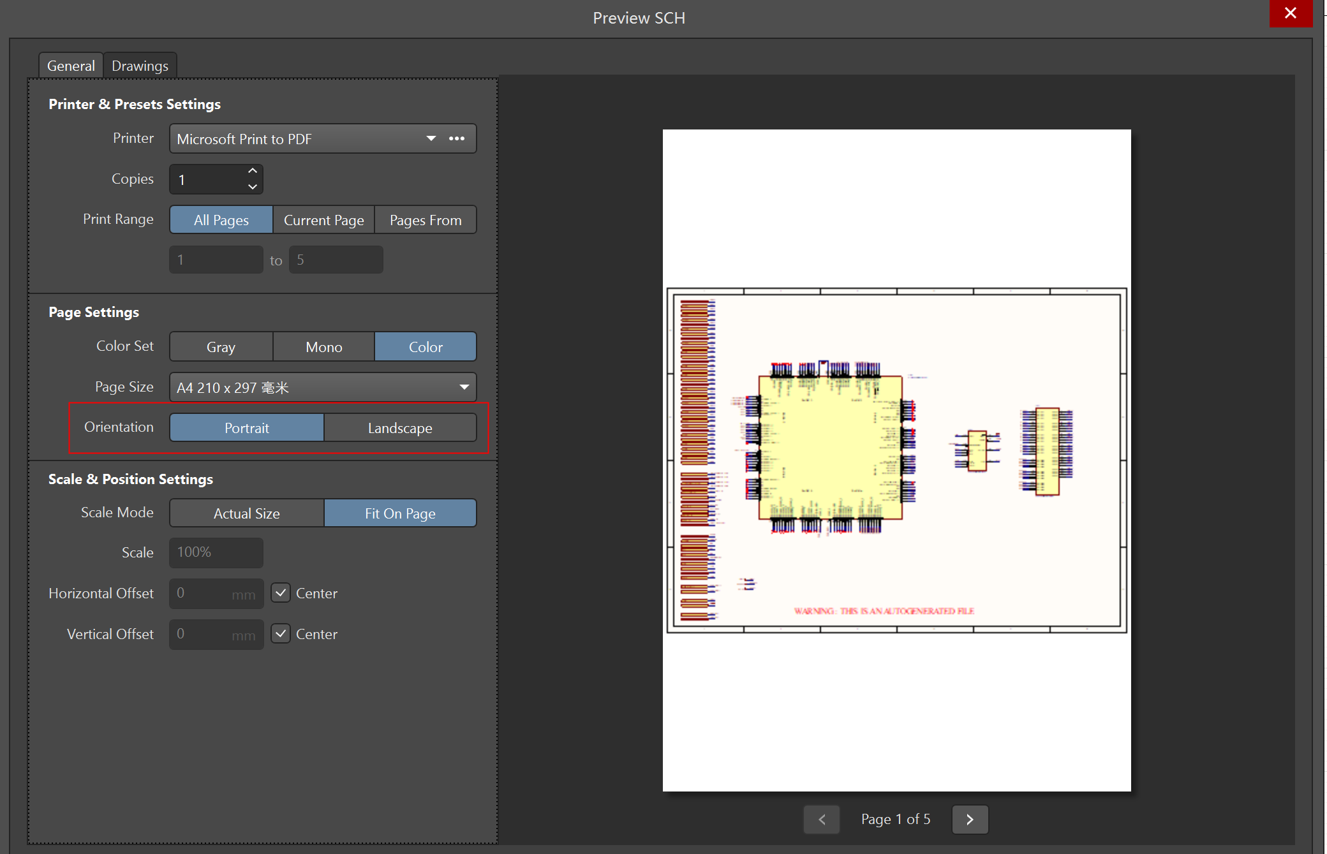
Task: Open printer properties ellipsis button
Action: point(457,138)
